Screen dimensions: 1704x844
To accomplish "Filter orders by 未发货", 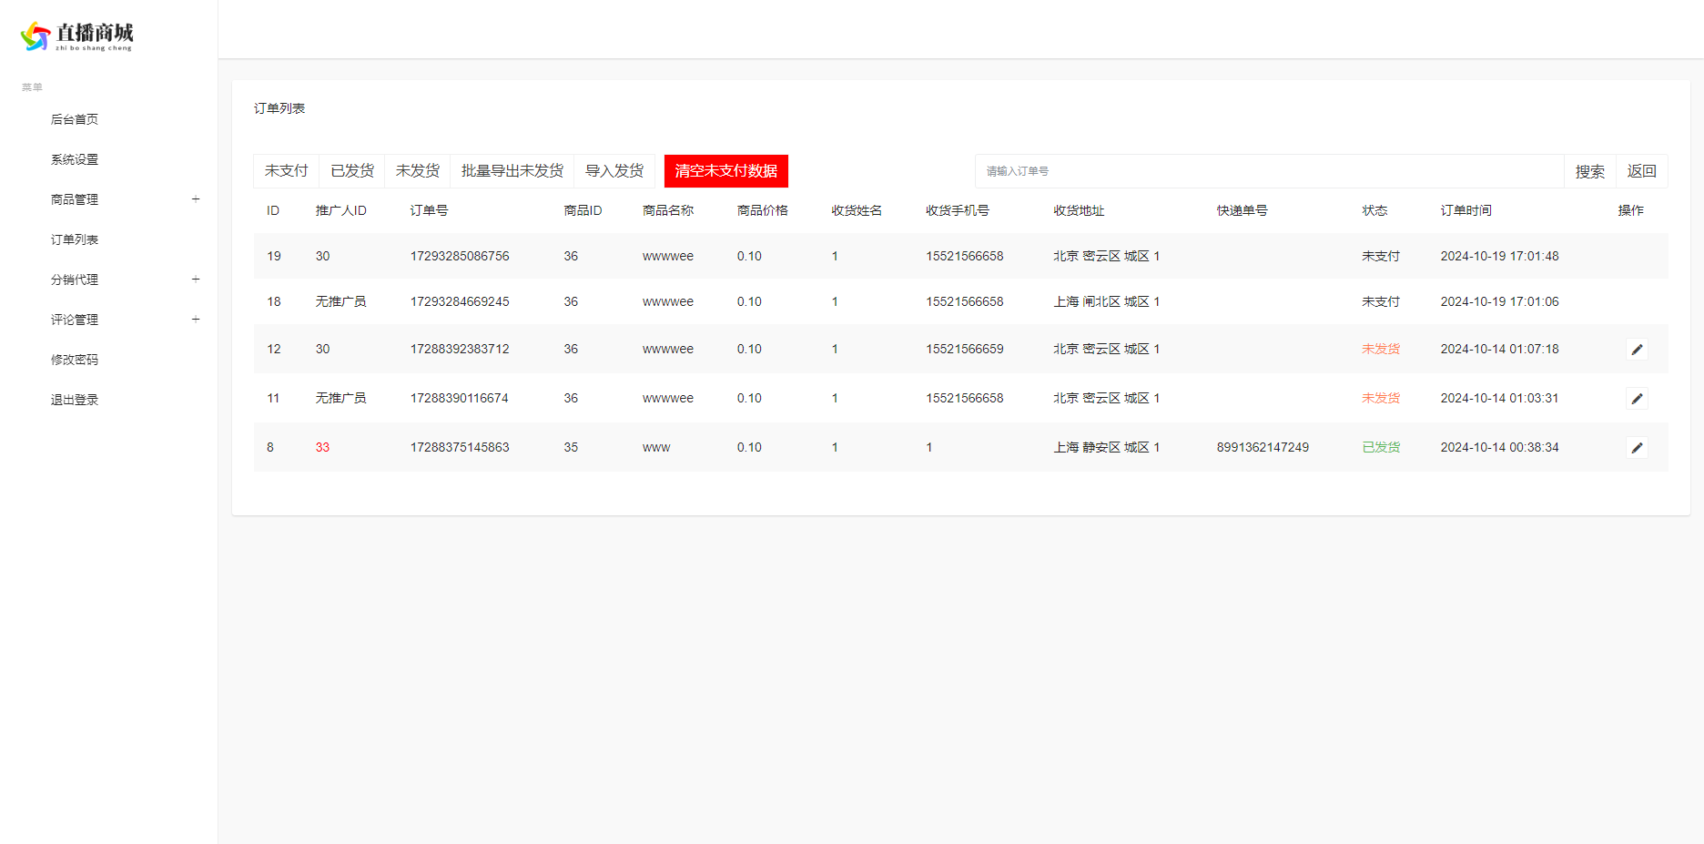I will [x=418, y=171].
